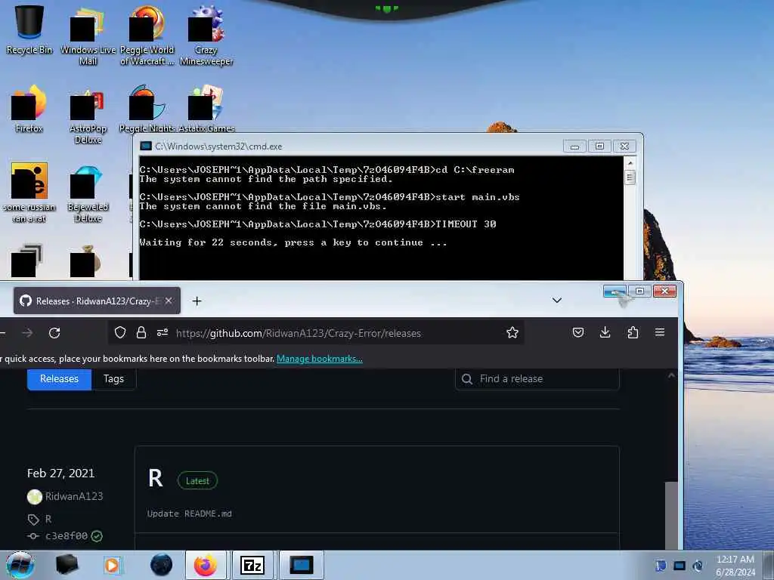The height and width of the screenshot is (580, 774).
Task: Open the Firefox desktop shortcut
Action: click(29, 109)
